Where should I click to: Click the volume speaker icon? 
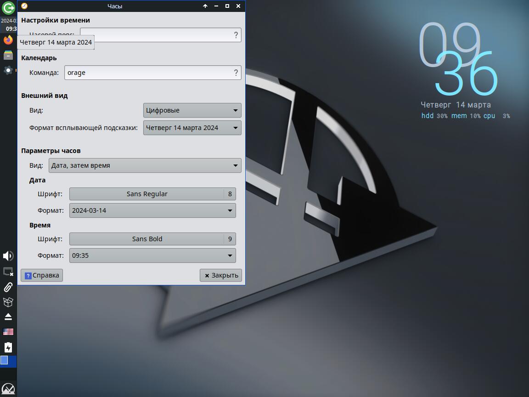[8, 256]
